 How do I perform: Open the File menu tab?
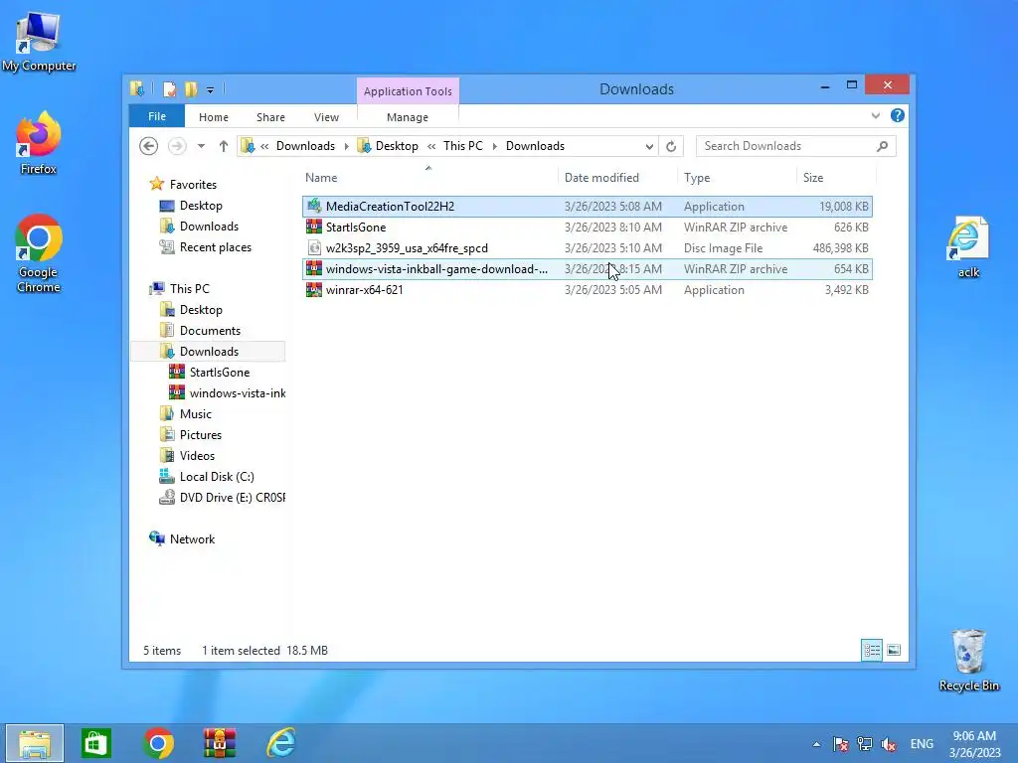coord(157,116)
